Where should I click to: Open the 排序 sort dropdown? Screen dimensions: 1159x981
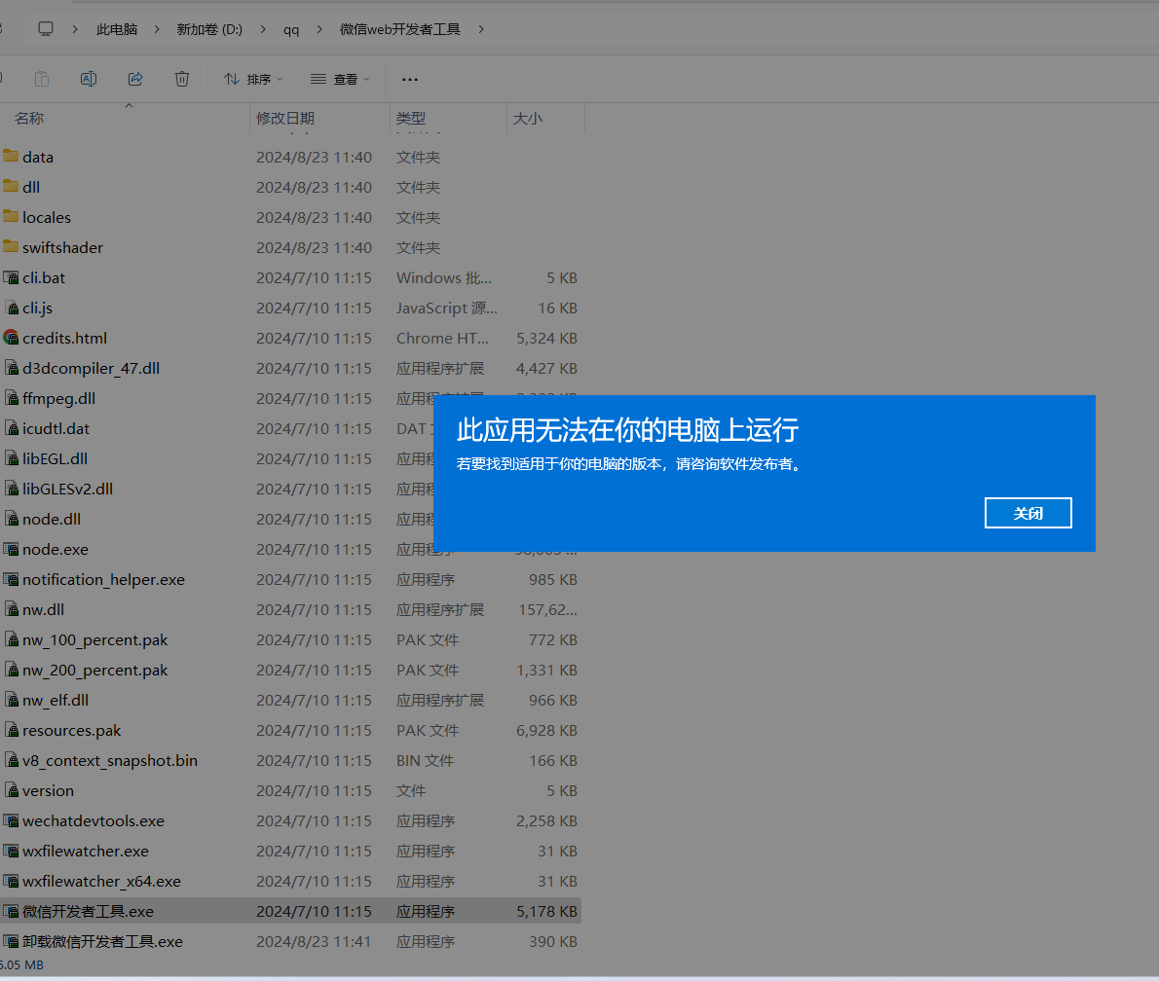[253, 78]
